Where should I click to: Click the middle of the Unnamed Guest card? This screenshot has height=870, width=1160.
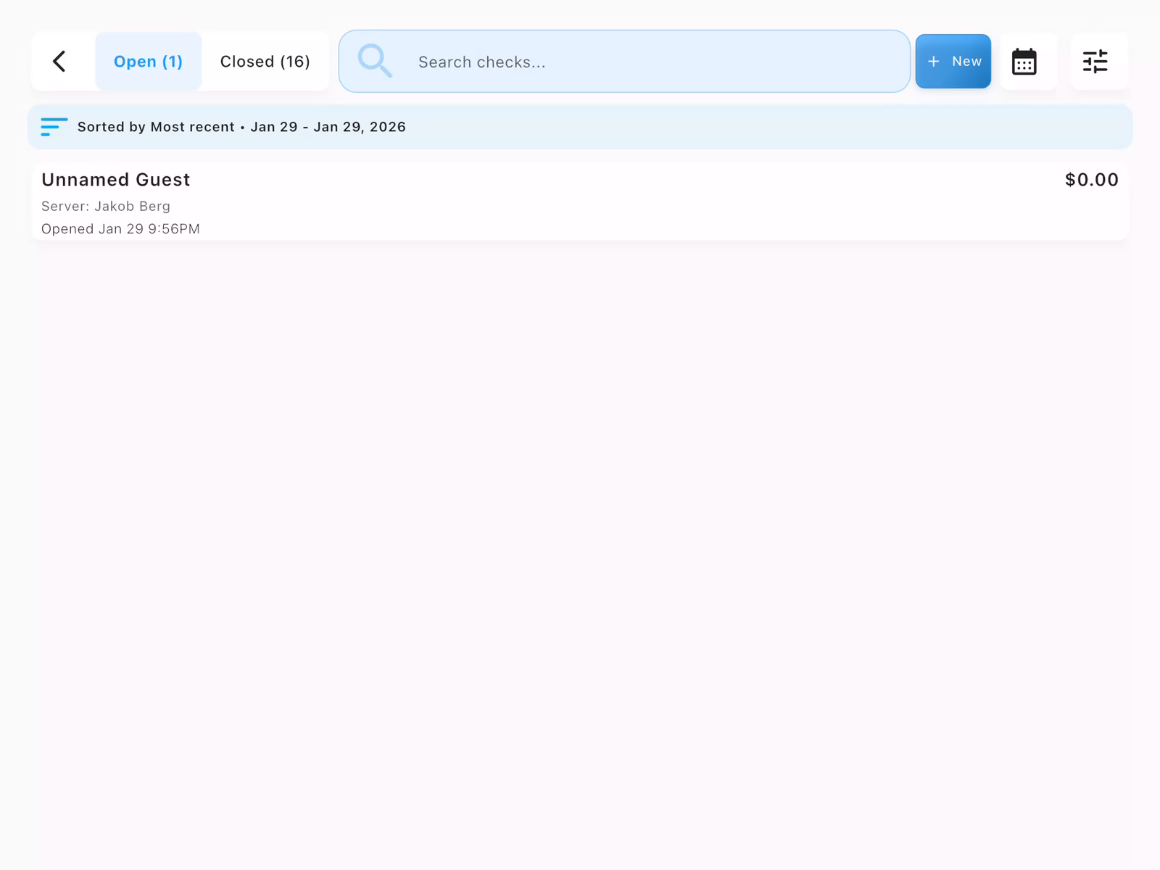580,202
